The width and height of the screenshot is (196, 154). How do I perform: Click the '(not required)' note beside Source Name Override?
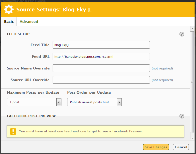(x=162, y=68)
